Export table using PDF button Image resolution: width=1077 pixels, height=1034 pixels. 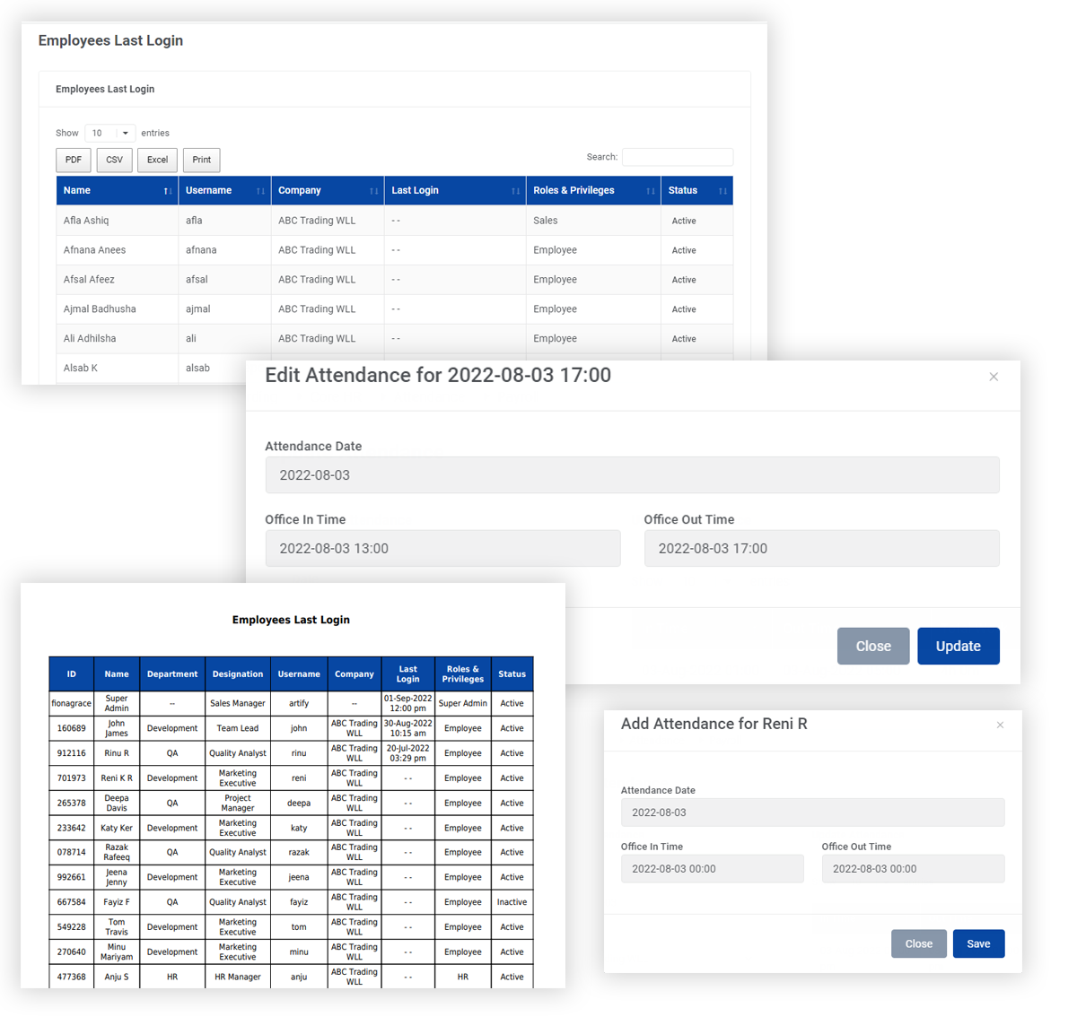[74, 160]
